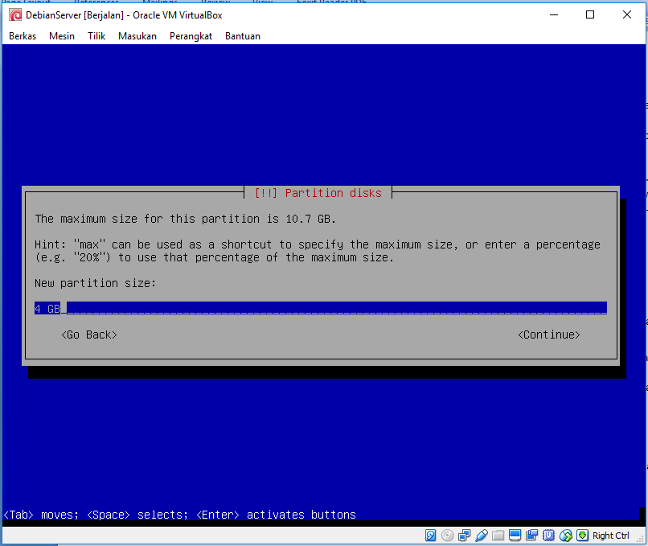Click the Tab moves help line at the bottom
This screenshot has height=546, width=648.
pyautogui.click(x=180, y=515)
